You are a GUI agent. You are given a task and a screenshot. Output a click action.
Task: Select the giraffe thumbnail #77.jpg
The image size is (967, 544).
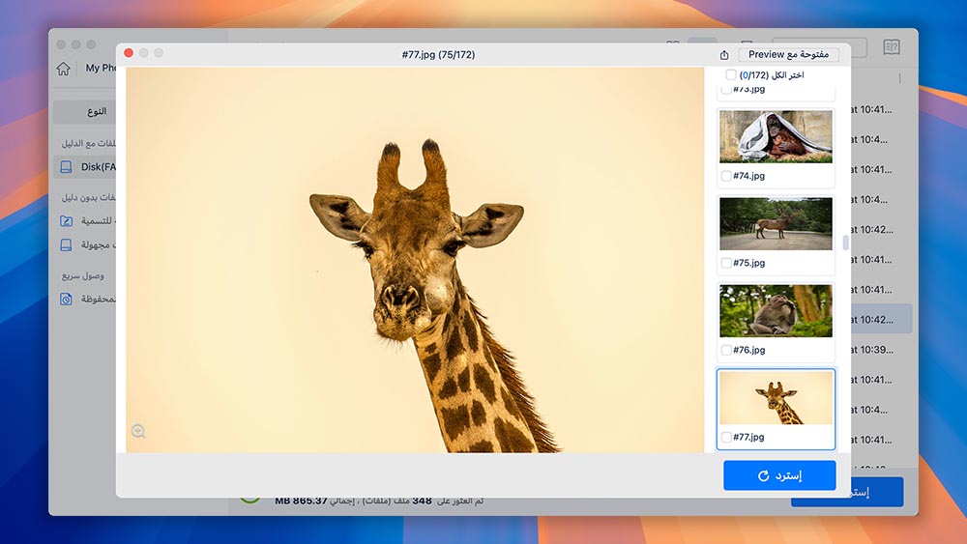(776, 398)
